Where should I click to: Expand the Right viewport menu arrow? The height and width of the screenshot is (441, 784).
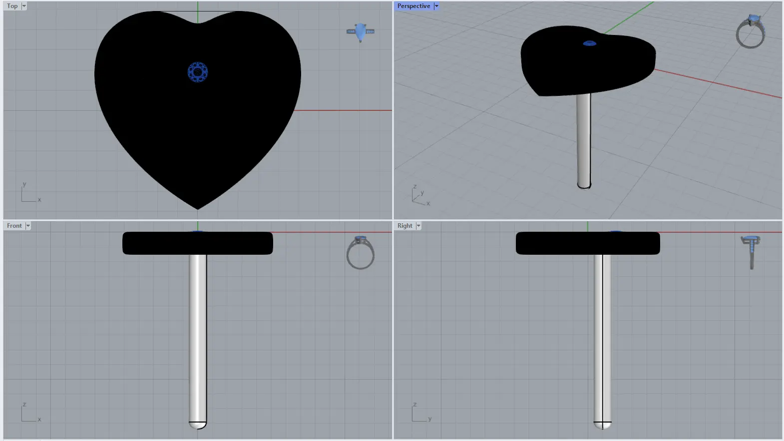coord(418,226)
